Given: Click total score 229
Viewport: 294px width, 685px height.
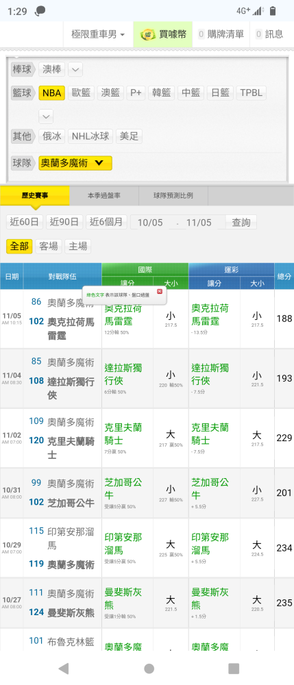Looking at the screenshot, I should point(284,438).
